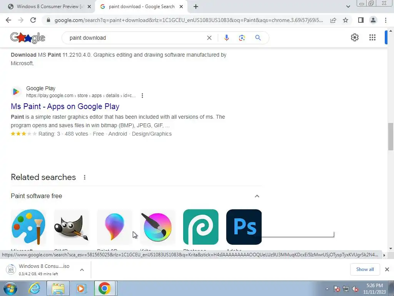Viewport: 394px width, 296px height.
Task: Close the paint download search tab
Action: tap(181, 7)
